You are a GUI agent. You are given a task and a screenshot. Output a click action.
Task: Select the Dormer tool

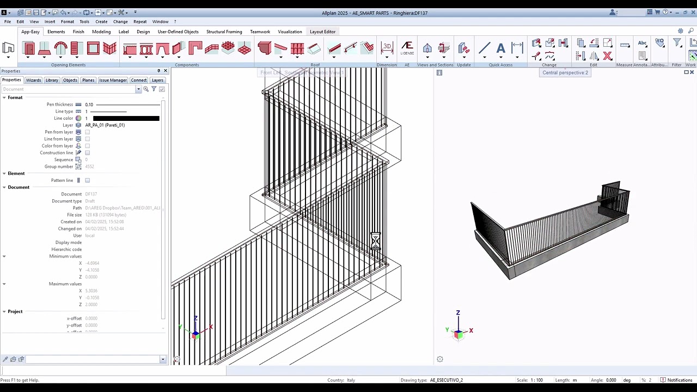click(x=314, y=49)
